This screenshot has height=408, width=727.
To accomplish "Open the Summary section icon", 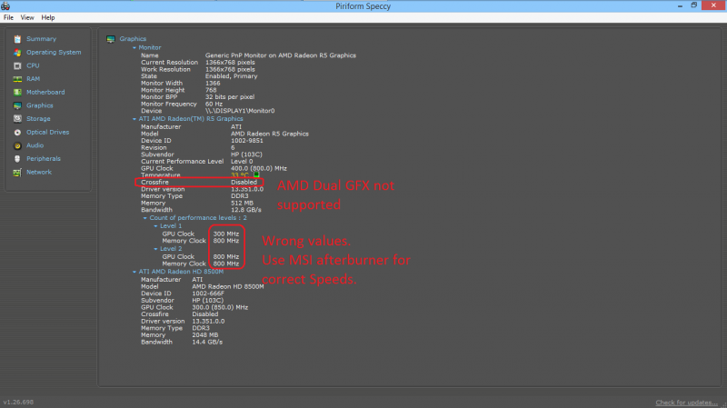I will [17, 39].
